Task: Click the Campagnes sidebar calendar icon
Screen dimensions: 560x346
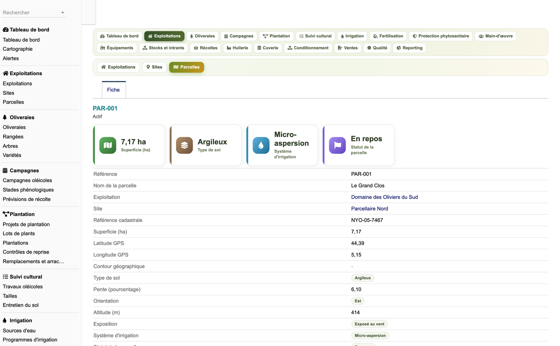Action: (x=5, y=171)
